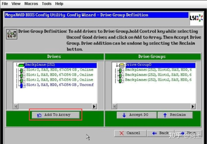The width and height of the screenshot is (207, 144).
Task: Click the up arrow icon on Reclaim
Action: coord(165,115)
